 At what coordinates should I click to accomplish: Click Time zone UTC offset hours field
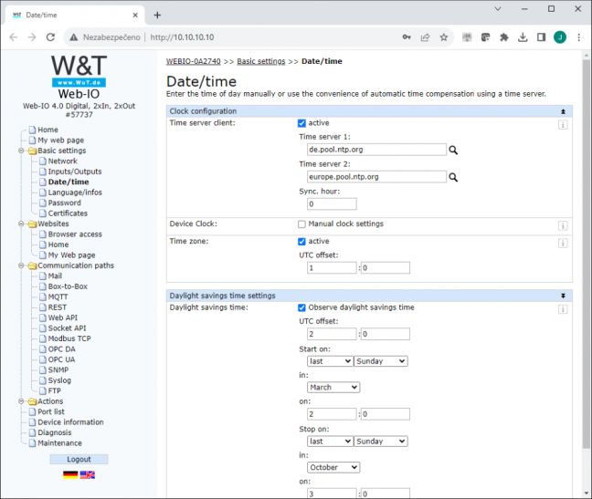[332, 268]
